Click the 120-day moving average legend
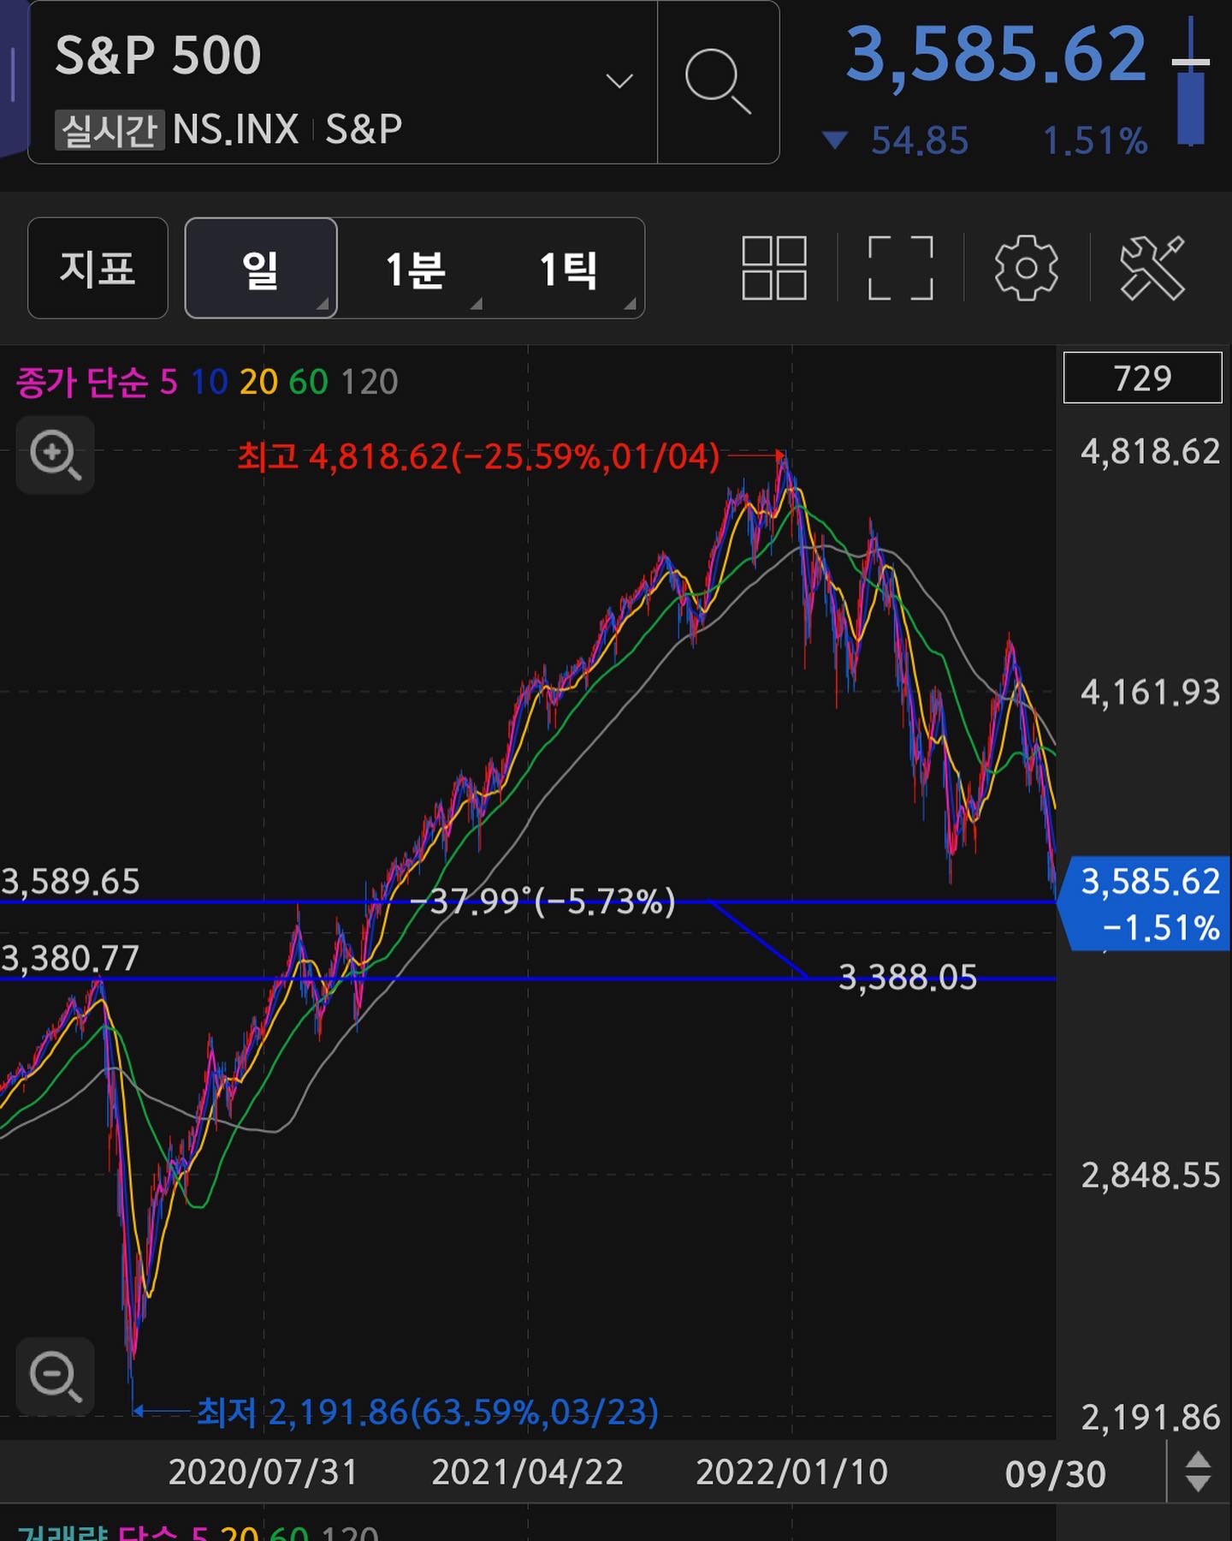The height and width of the screenshot is (1541, 1232). pyautogui.click(x=370, y=382)
